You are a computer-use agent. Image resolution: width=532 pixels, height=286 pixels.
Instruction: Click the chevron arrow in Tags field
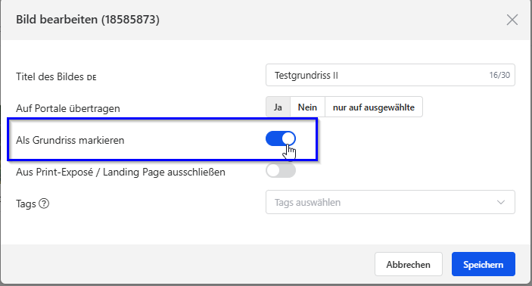pyautogui.click(x=501, y=202)
